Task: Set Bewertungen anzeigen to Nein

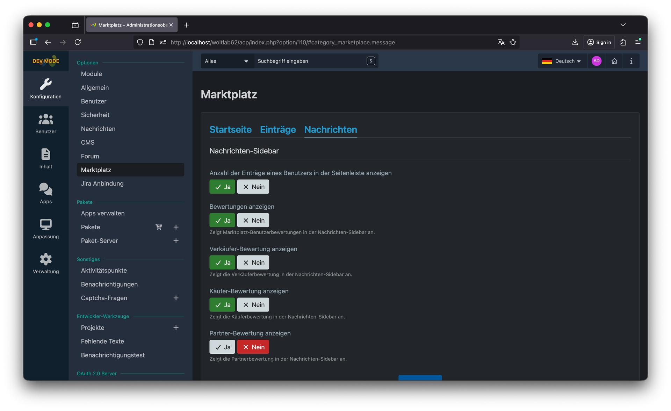Action: tap(253, 221)
